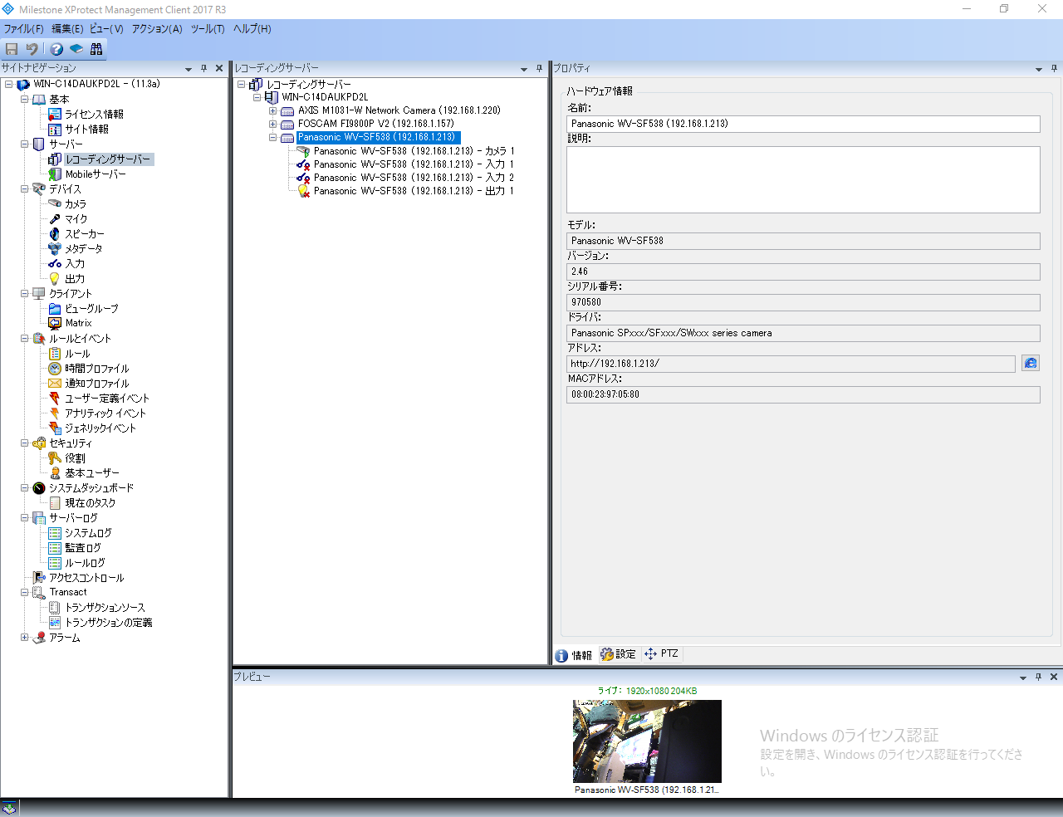This screenshot has width=1063, height=817.
Task: Open the Help question mark icon
Action: (56, 49)
